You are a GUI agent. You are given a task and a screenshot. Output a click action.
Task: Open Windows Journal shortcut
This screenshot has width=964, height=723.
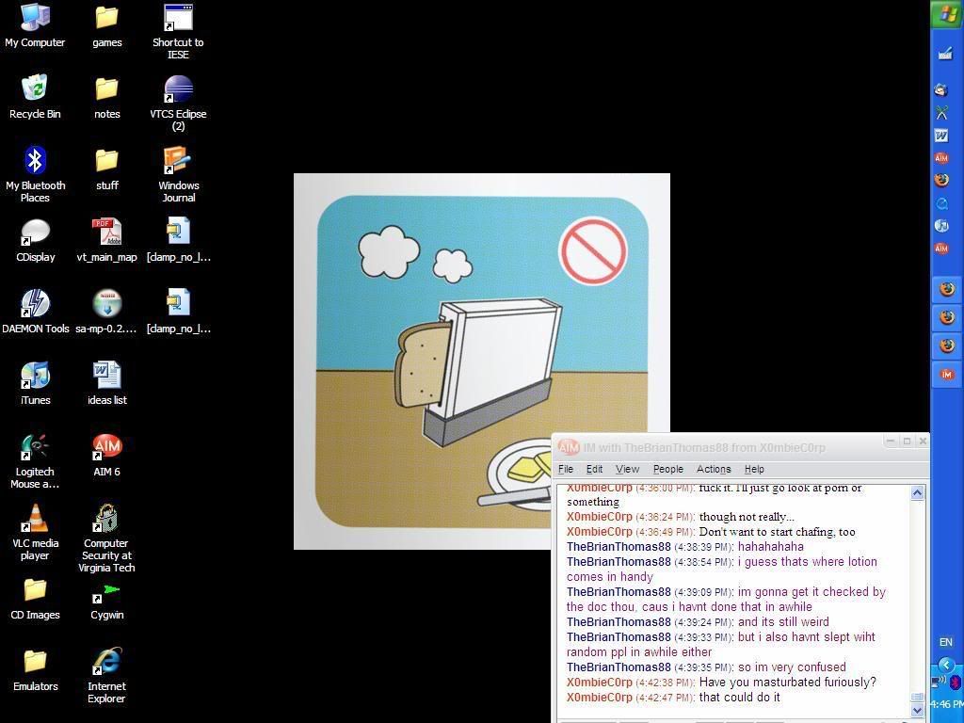(x=178, y=174)
